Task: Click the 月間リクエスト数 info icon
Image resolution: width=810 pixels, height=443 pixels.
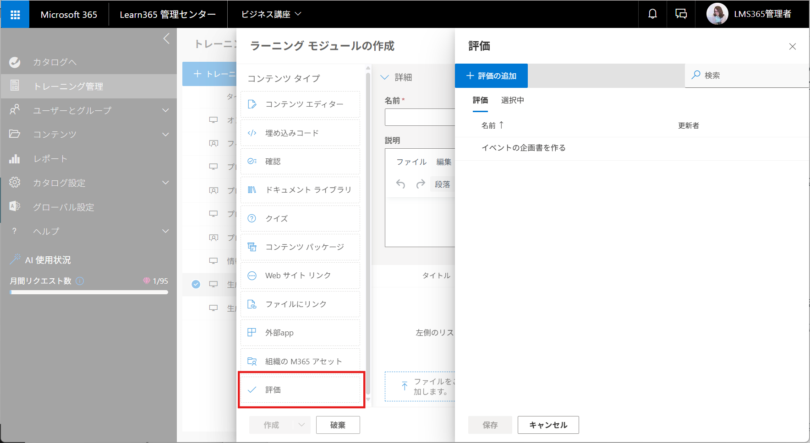Action: (x=80, y=281)
